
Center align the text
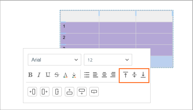pos(104,75)
